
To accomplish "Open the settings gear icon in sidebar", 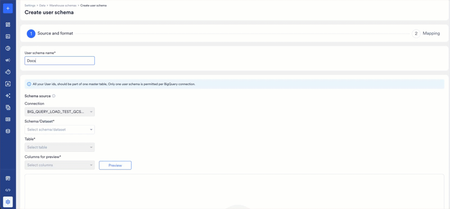I will click(x=8, y=202).
